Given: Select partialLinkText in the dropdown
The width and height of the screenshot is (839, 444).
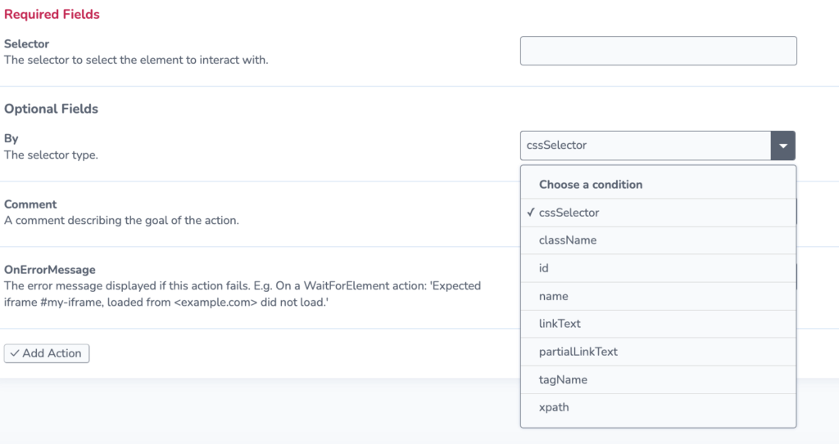Looking at the screenshot, I should coord(658,352).
